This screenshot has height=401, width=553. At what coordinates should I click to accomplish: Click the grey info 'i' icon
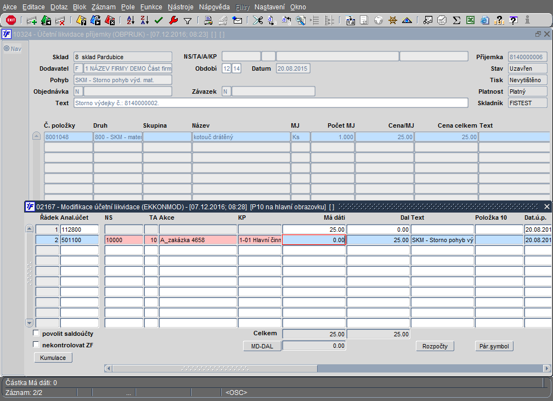[x=527, y=20]
